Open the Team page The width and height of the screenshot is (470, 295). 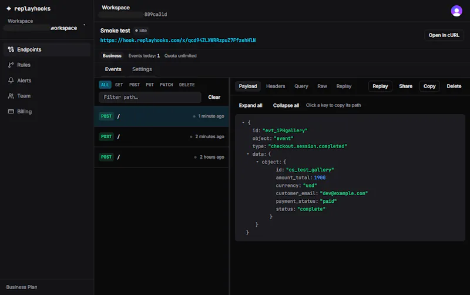tap(47, 96)
